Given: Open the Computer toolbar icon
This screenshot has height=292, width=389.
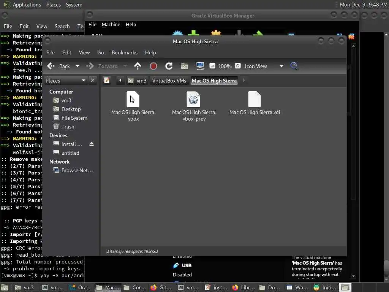Looking at the screenshot, I should (x=200, y=66).
